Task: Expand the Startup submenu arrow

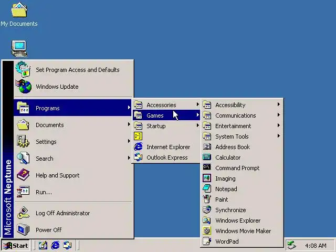Action: (x=197, y=125)
